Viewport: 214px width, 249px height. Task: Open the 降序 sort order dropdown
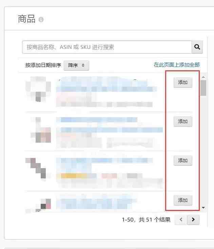76,65
